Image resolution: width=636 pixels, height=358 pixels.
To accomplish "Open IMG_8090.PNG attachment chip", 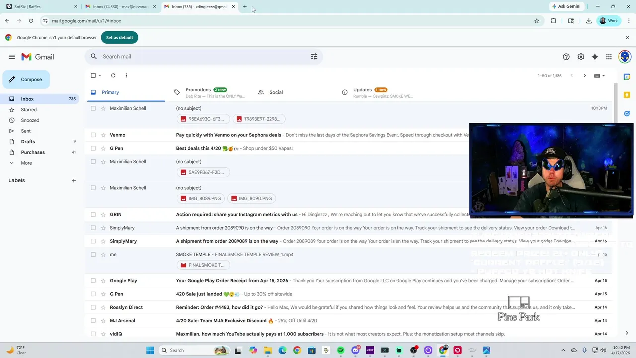I will click(252, 199).
